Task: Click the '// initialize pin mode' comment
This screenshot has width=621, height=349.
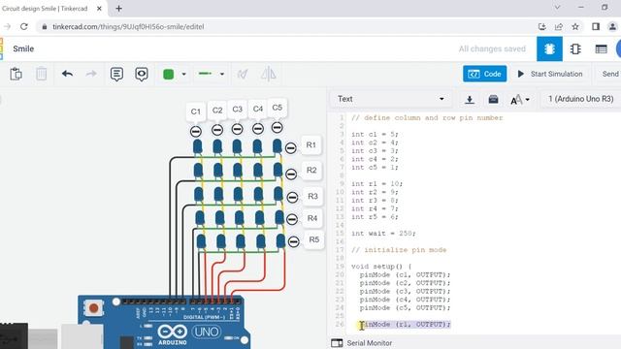Action: click(x=399, y=250)
